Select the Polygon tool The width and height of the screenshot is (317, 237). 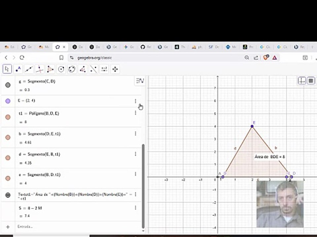click(50, 69)
